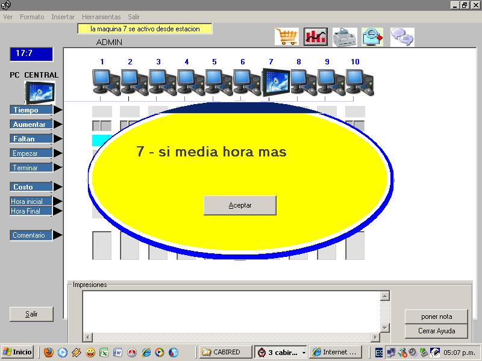This screenshot has width=482, height=361.
Task: Click the 3 cabir... taskbar group
Action: pyautogui.click(x=281, y=352)
